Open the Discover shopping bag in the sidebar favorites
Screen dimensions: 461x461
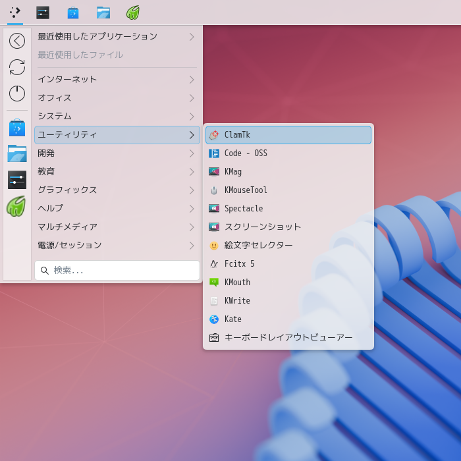17,128
